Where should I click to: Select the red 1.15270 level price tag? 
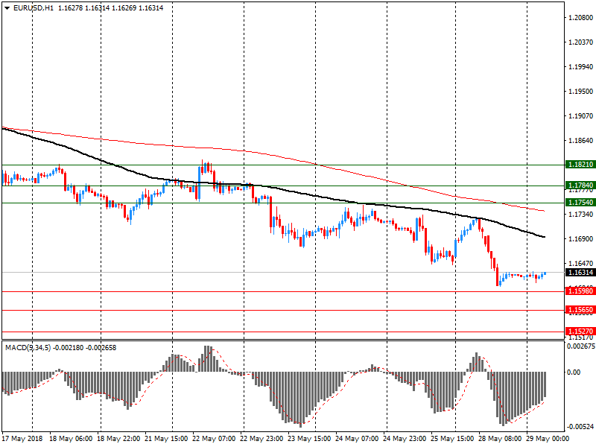(580, 331)
